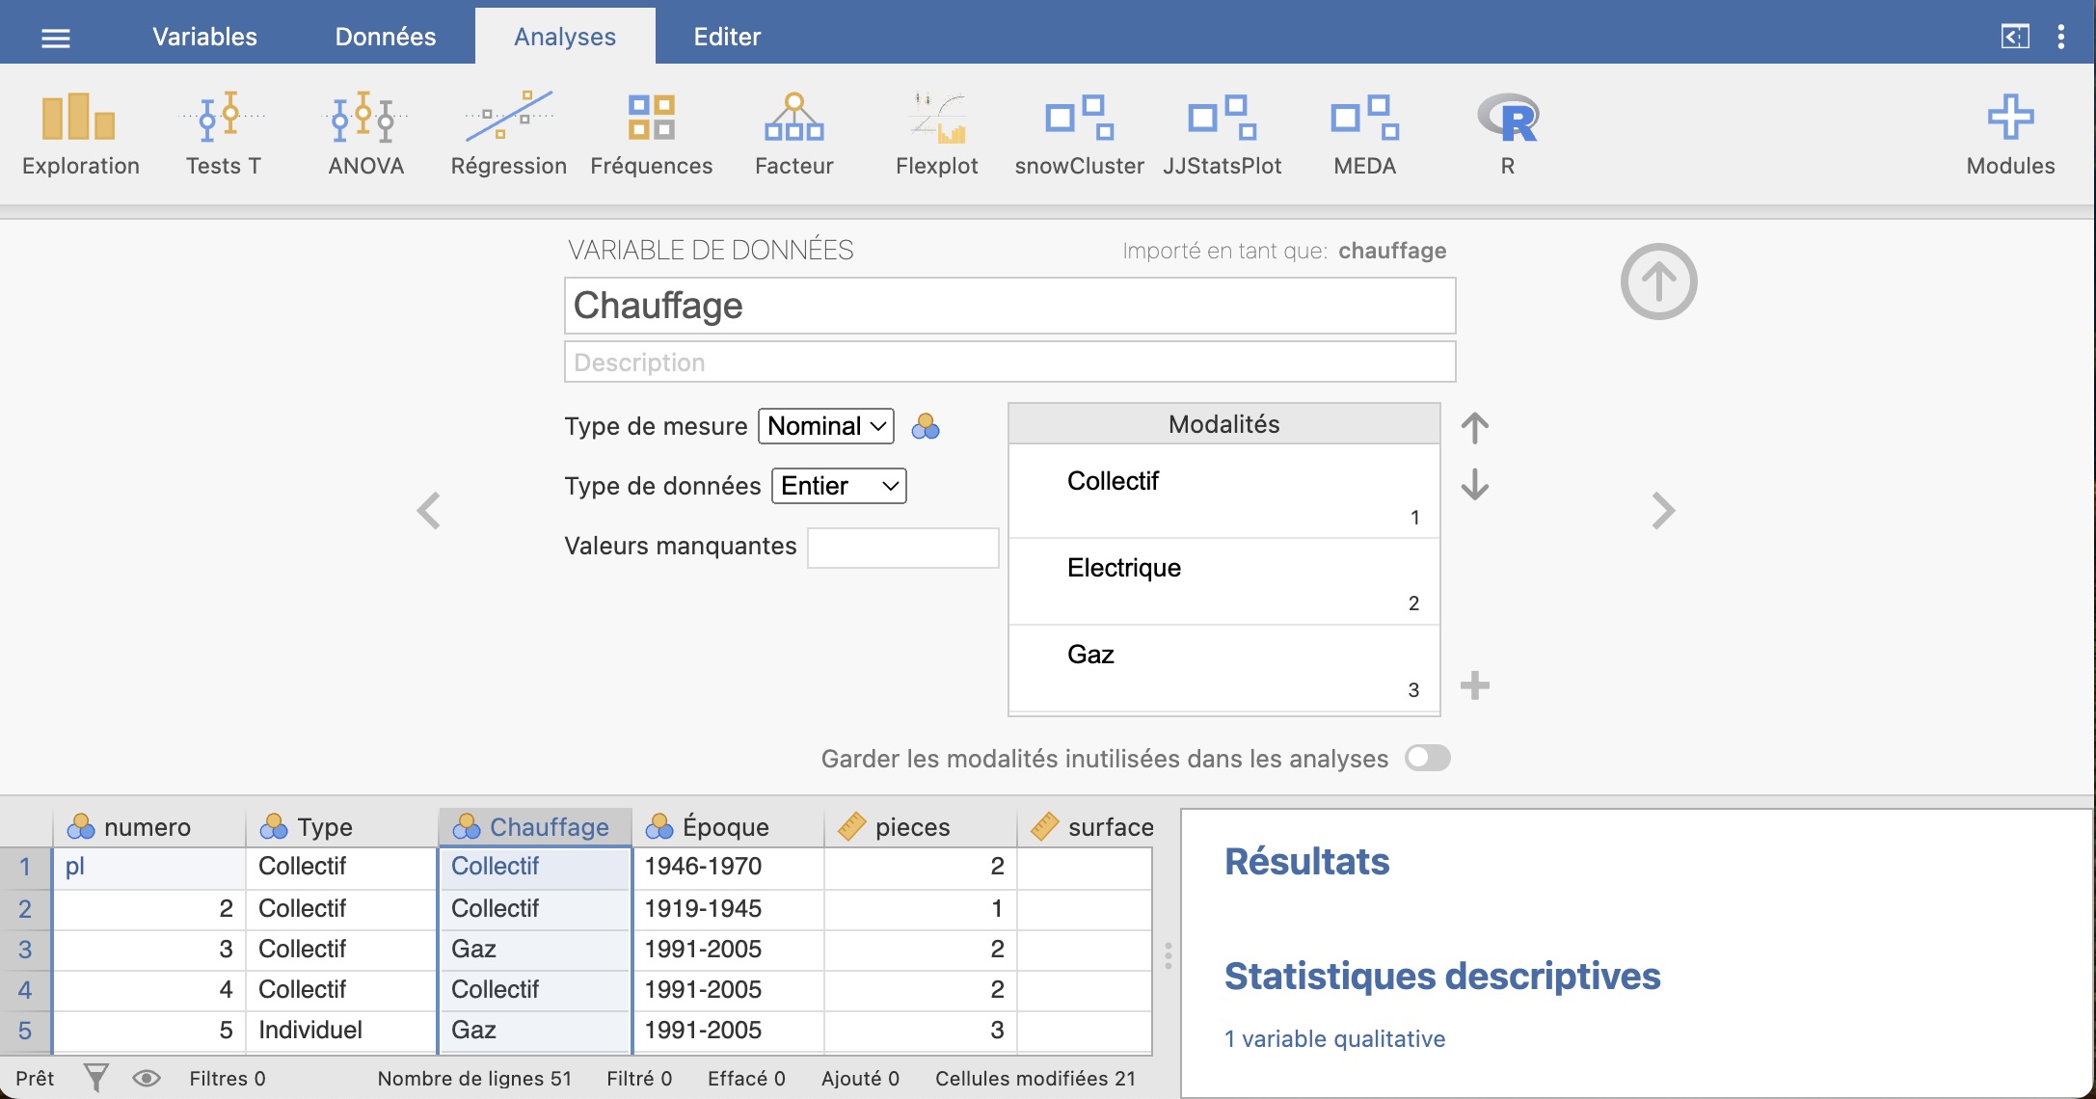Screen dimensions: 2096x1099
Task: Open the Facteur analysis menu
Action: (x=793, y=133)
